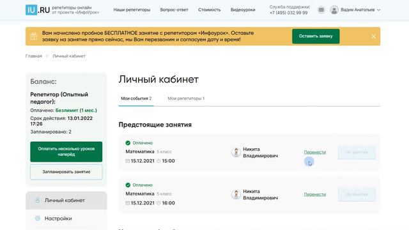Click calendar icon in 16:00 lesson
The height and width of the screenshot is (230, 409).
coord(128,203)
